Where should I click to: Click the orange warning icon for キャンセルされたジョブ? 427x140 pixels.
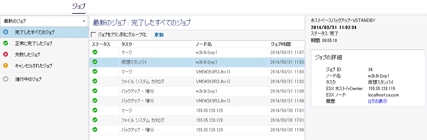6,66
